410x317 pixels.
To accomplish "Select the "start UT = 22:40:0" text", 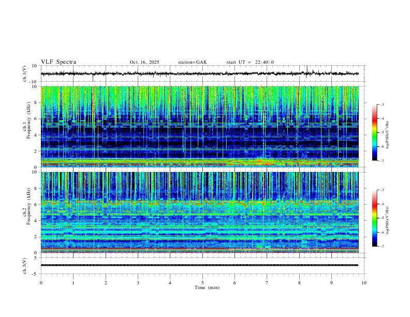I will coord(250,62).
